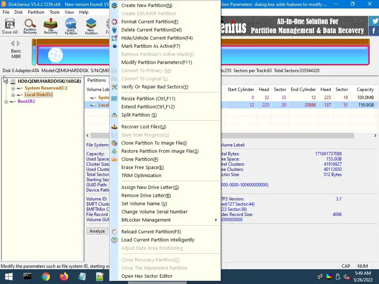Open the tilted notebook taskbar app
This screenshot has height=284, width=379.
click(82, 276)
